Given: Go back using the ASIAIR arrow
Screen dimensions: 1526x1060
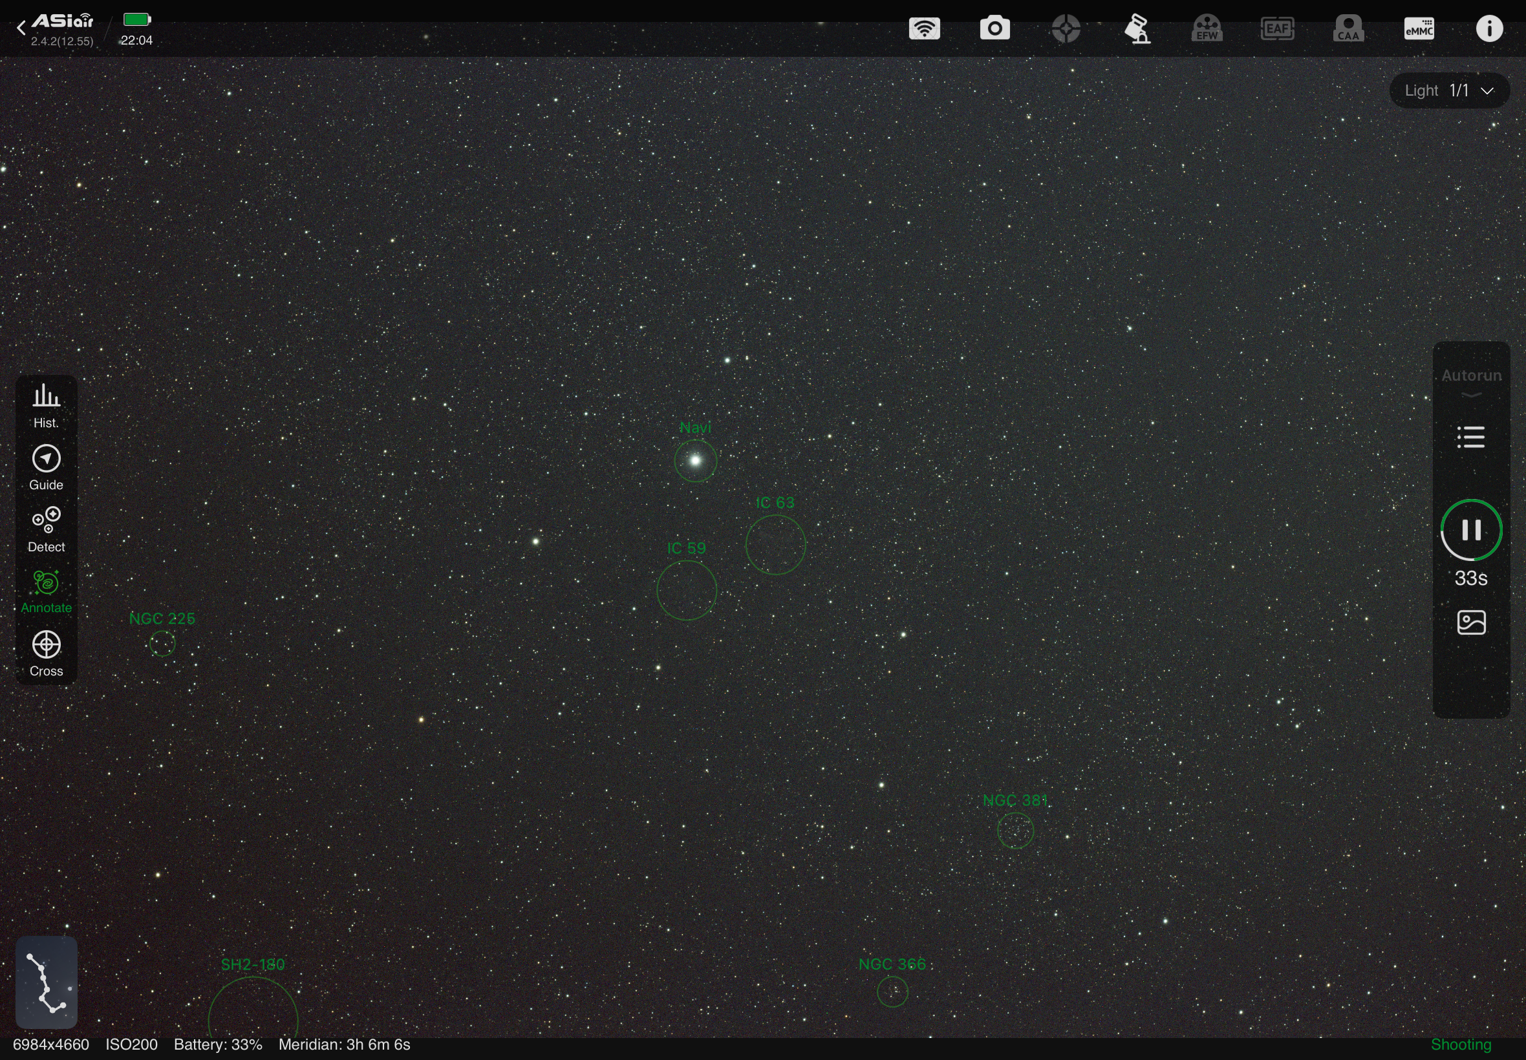Looking at the screenshot, I should [21, 28].
